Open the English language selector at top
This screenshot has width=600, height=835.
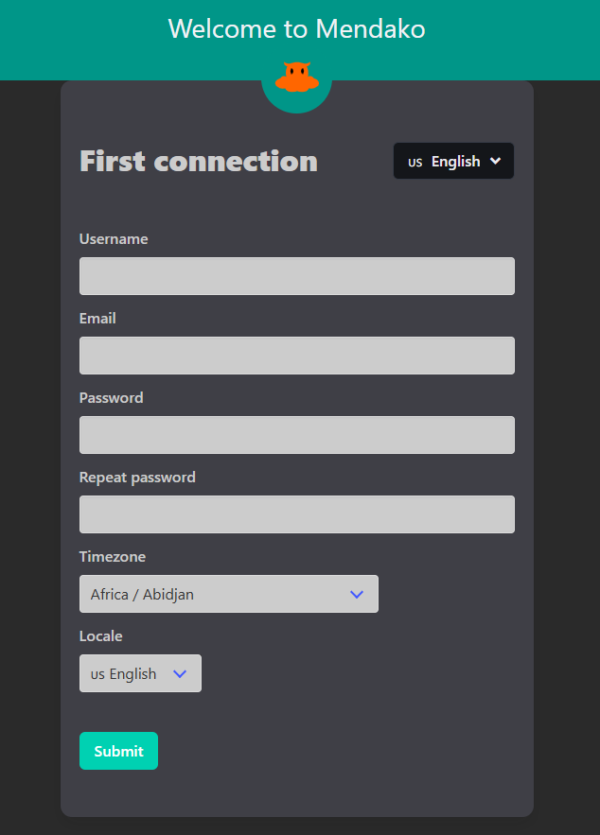point(453,161)
